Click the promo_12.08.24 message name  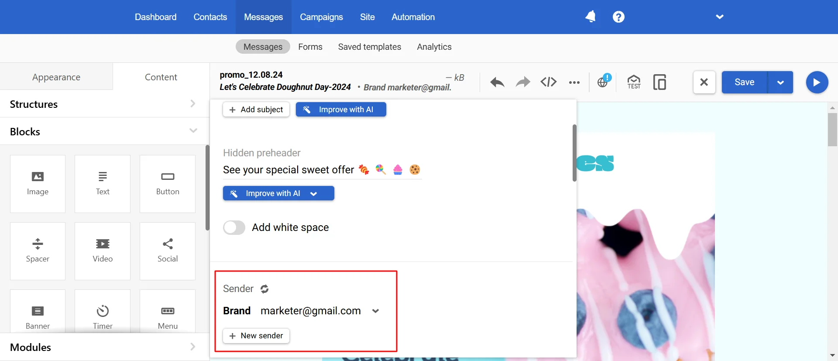pos(251,75)
